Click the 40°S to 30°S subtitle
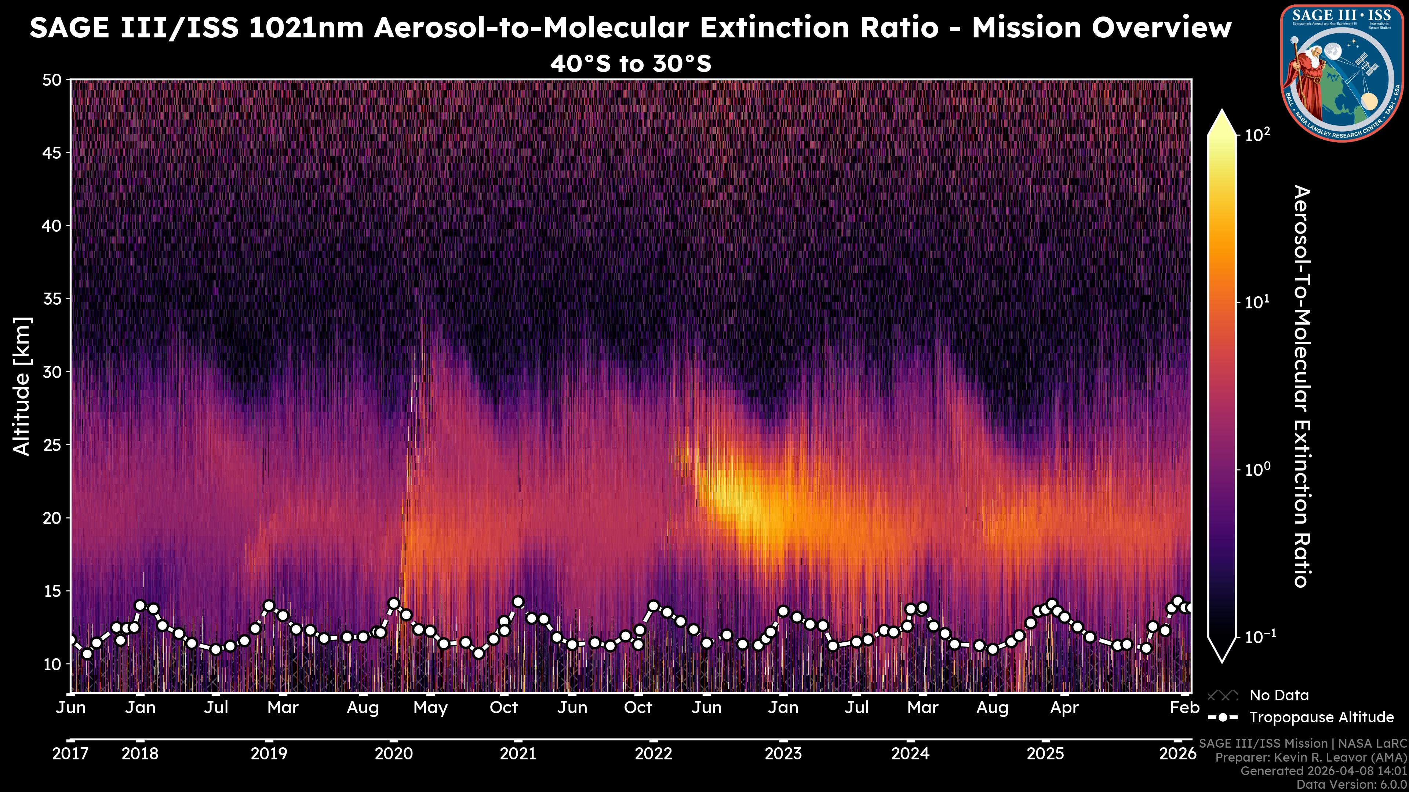Viewport: 1409px width, 792px height. pyautogui.click(x=630, y=64)
